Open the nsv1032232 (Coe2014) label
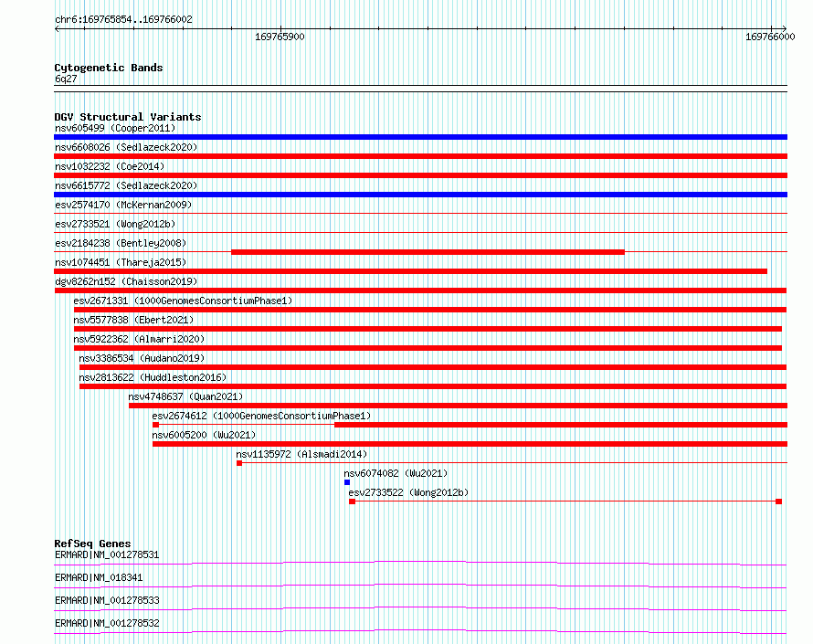Viewport: 813px width, 644px height. click(110, 166)
